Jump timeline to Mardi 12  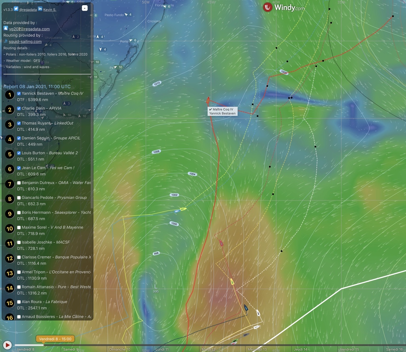[209, 349]
